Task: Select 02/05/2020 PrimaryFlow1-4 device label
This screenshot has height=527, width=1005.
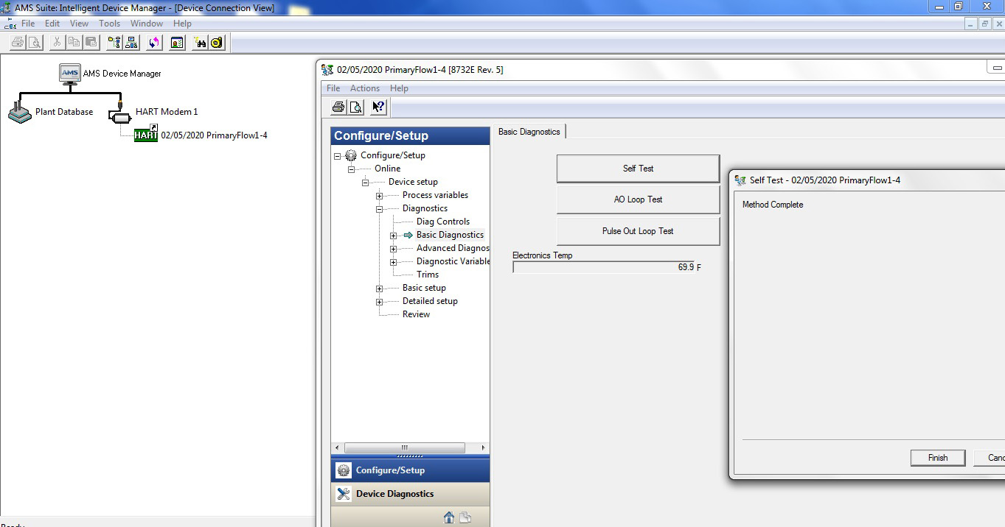Action: click(x=214, y=135)
